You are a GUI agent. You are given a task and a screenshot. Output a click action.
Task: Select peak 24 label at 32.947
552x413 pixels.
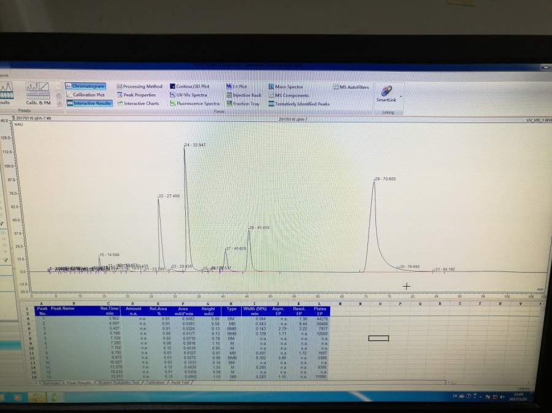point(195,145)
